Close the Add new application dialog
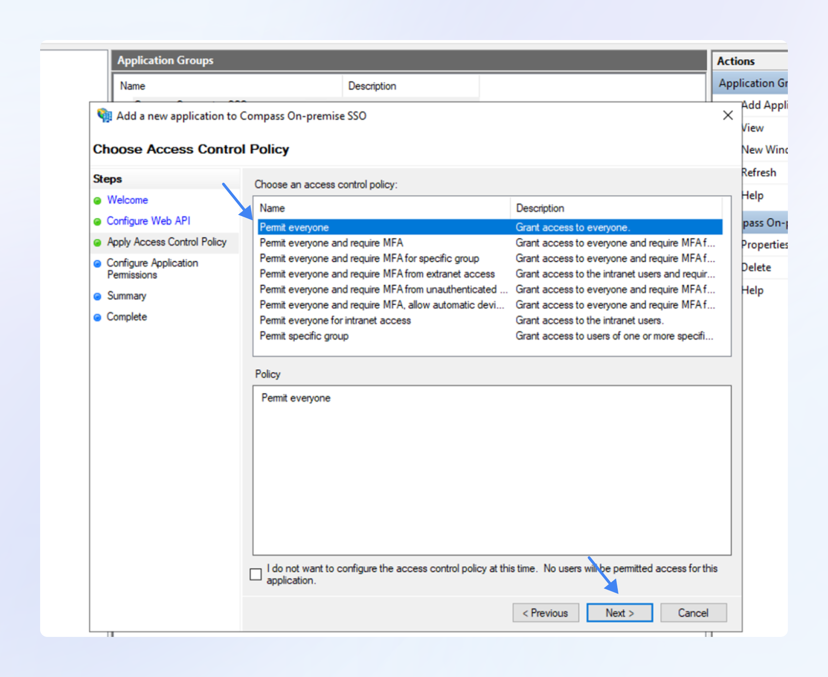Screen dimensions: 828x677 [728, 116]
